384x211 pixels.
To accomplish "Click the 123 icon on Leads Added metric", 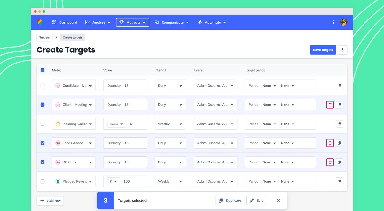I will pyautogui.click(x=58, y=143).
